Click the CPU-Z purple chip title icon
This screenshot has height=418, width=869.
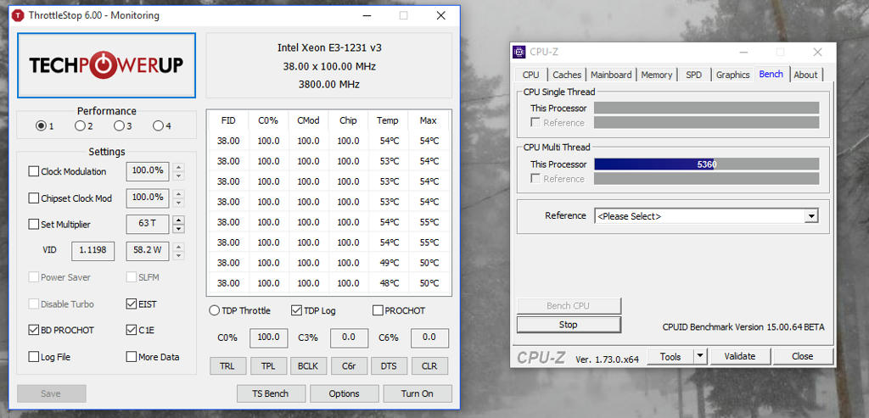point(520,52)
